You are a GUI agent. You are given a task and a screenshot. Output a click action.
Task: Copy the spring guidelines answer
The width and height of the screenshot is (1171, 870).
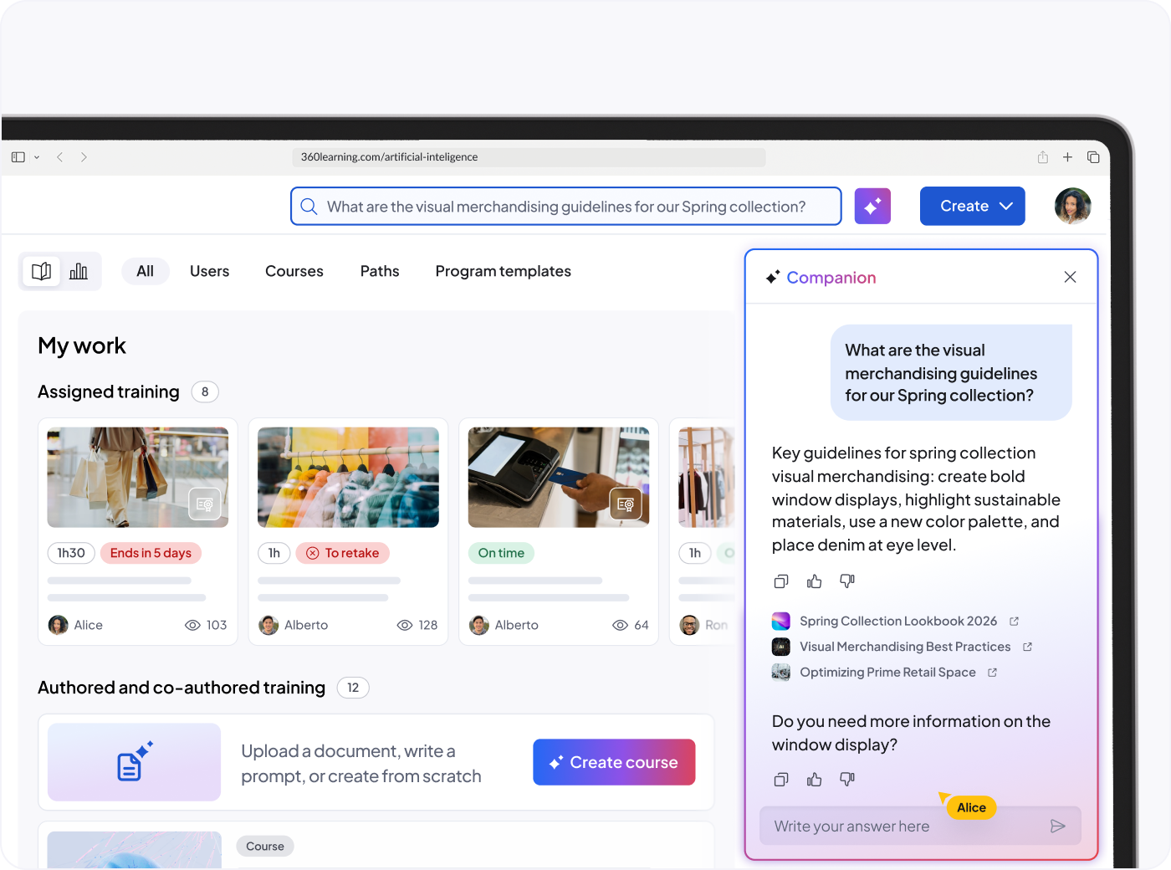coord(781,581)
